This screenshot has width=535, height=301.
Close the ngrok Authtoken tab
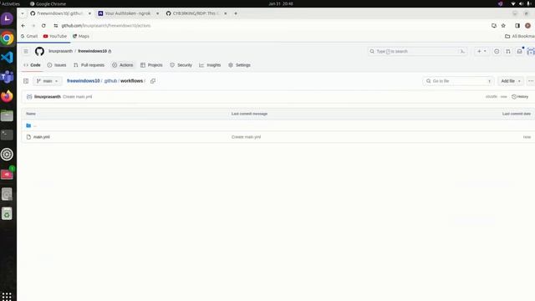coord(158,13)
